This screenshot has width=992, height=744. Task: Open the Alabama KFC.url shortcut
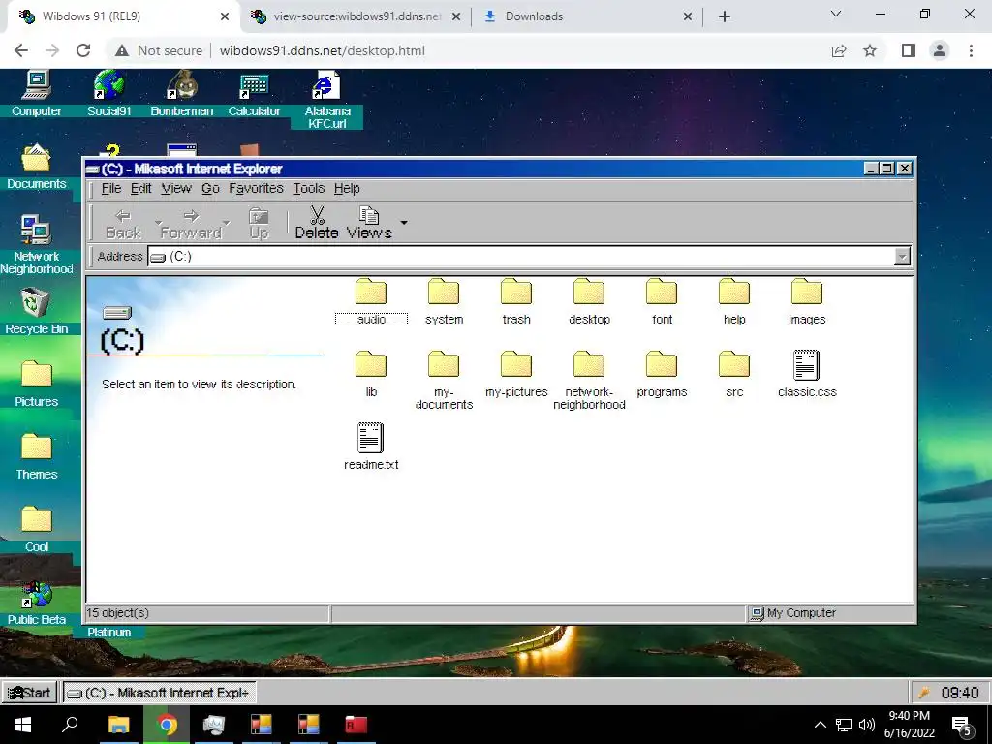point(326,100)
